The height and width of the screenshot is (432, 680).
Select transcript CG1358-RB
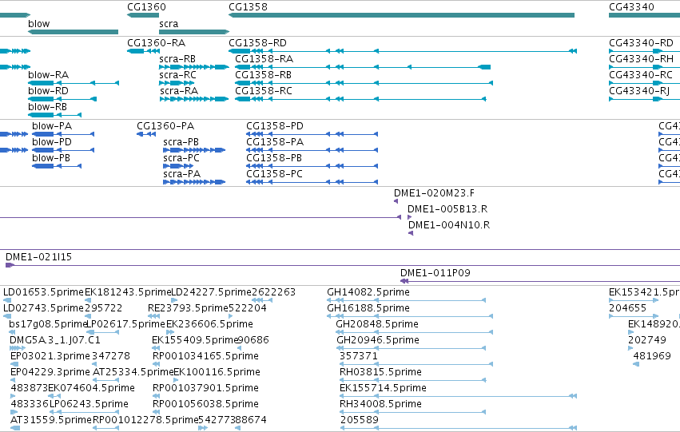click(x=263, y=75)
